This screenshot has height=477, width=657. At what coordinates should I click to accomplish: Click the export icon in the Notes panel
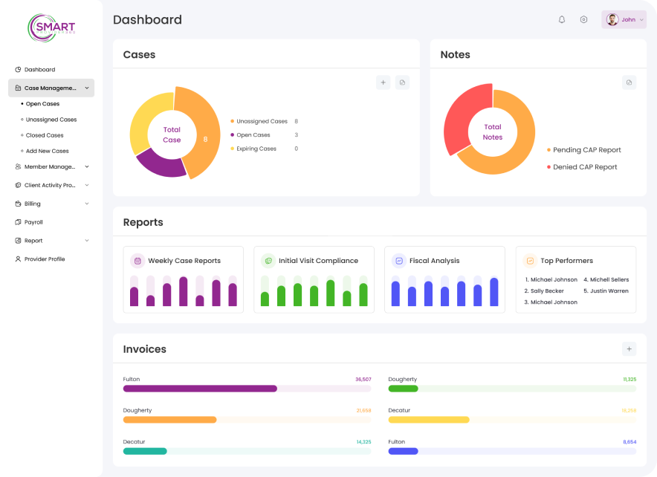point(630,82)
